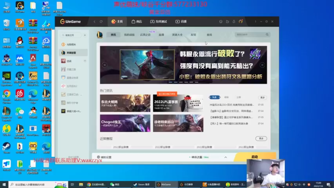Click 更多 beside news filters
Screen dimensions: 334x188
coord(263,97)
